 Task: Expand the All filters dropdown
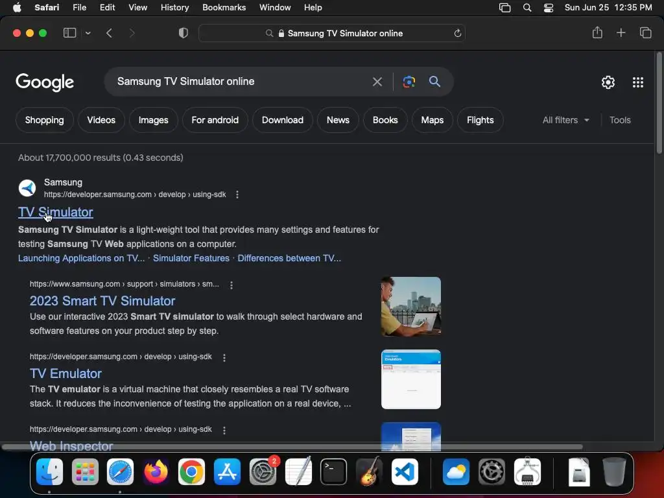[x=565, y=120]
